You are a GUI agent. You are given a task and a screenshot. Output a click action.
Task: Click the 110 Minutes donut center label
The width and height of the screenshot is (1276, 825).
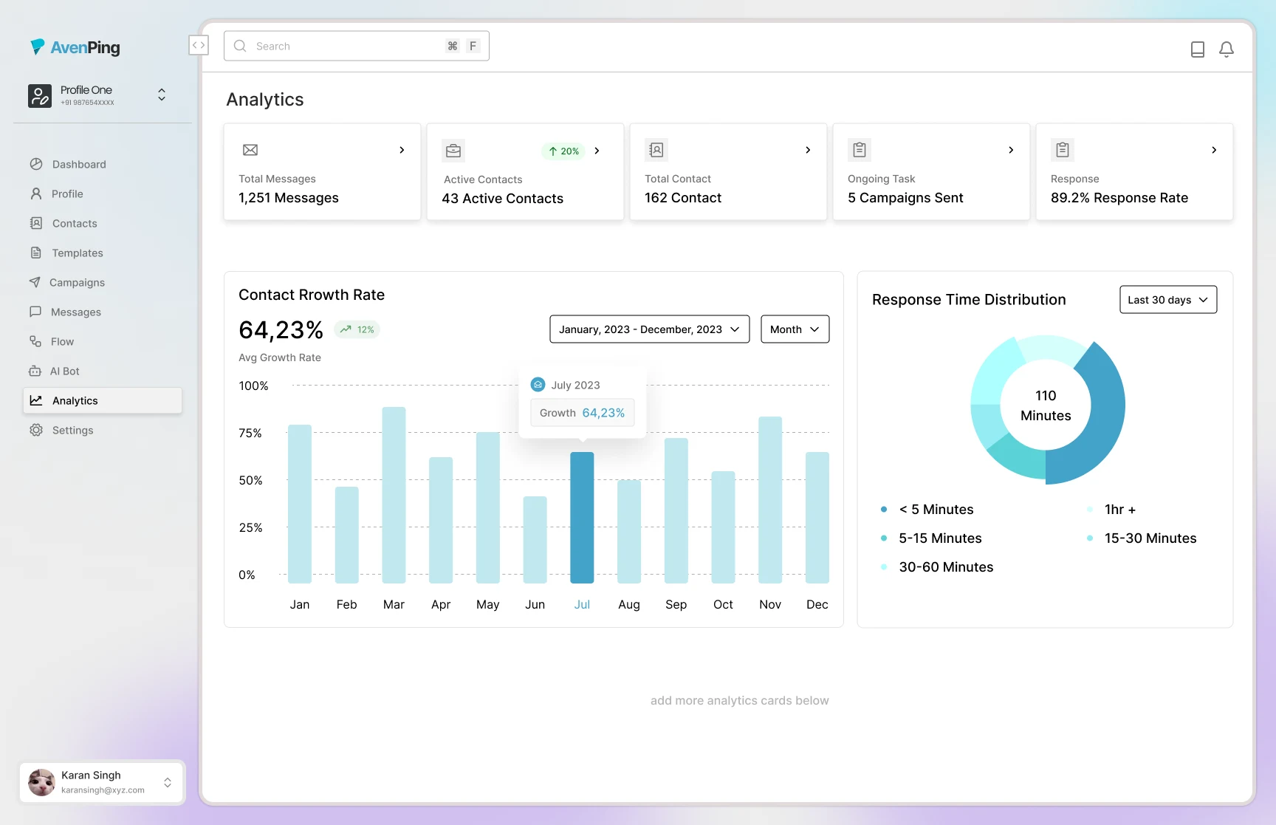[1046, 405]
